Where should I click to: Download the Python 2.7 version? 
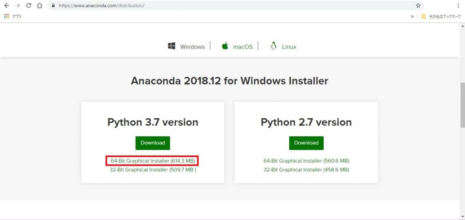click(307, 143)
